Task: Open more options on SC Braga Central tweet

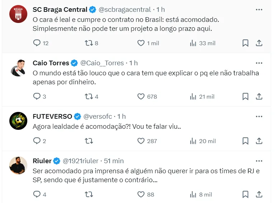Action: click(259, 10)
